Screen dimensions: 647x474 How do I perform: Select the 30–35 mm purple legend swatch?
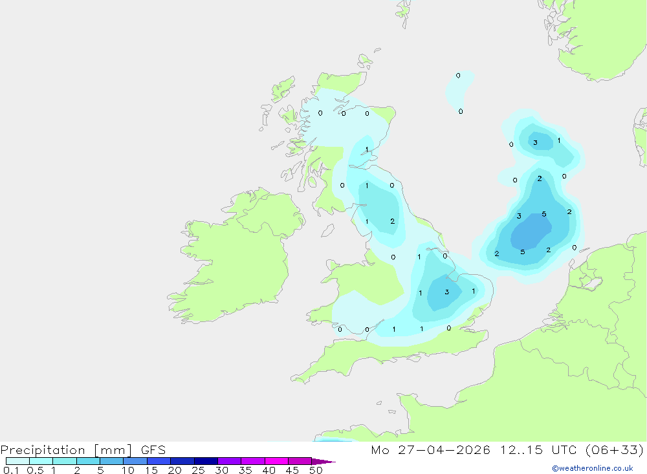(x=230, y=461)
